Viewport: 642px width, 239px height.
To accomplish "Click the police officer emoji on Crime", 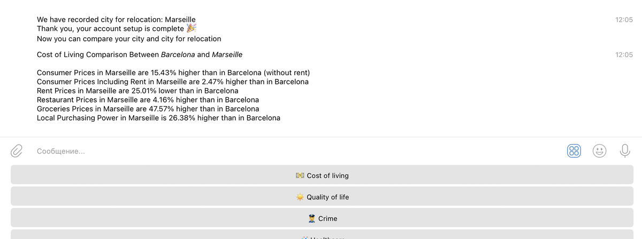I will pos(311,218).
